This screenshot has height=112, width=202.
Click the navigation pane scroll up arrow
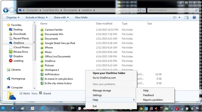point(34,23)
